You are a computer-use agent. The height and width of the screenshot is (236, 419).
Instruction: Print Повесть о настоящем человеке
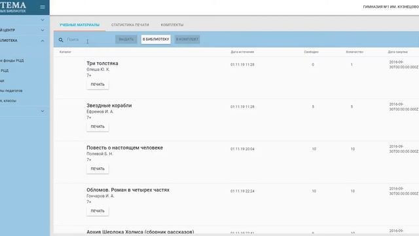pyautogui.click(x=98, y=169)
